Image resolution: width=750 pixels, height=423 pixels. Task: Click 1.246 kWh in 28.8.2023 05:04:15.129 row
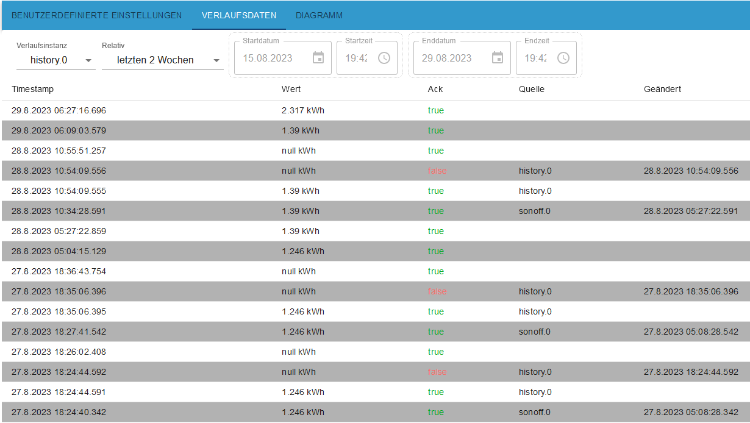pyautogui.click(x=303, y=251)
